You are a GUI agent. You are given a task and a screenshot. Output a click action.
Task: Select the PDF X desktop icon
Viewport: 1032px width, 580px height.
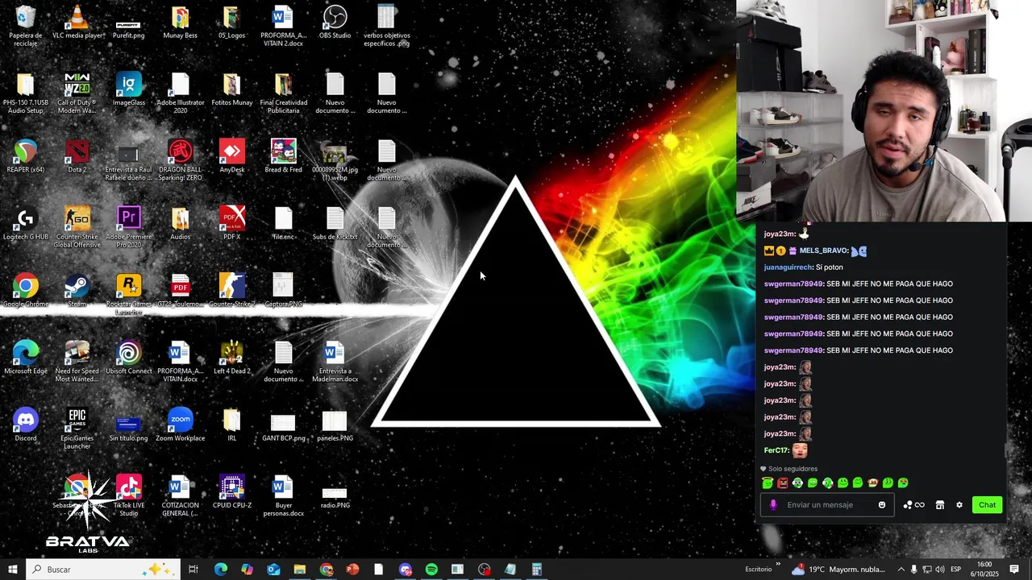click(232, 224)
